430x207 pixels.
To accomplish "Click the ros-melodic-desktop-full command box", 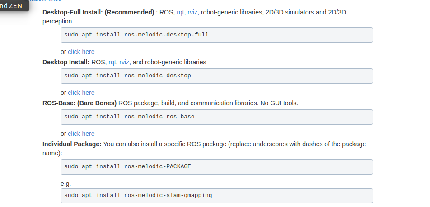I will tap(217, 35).
